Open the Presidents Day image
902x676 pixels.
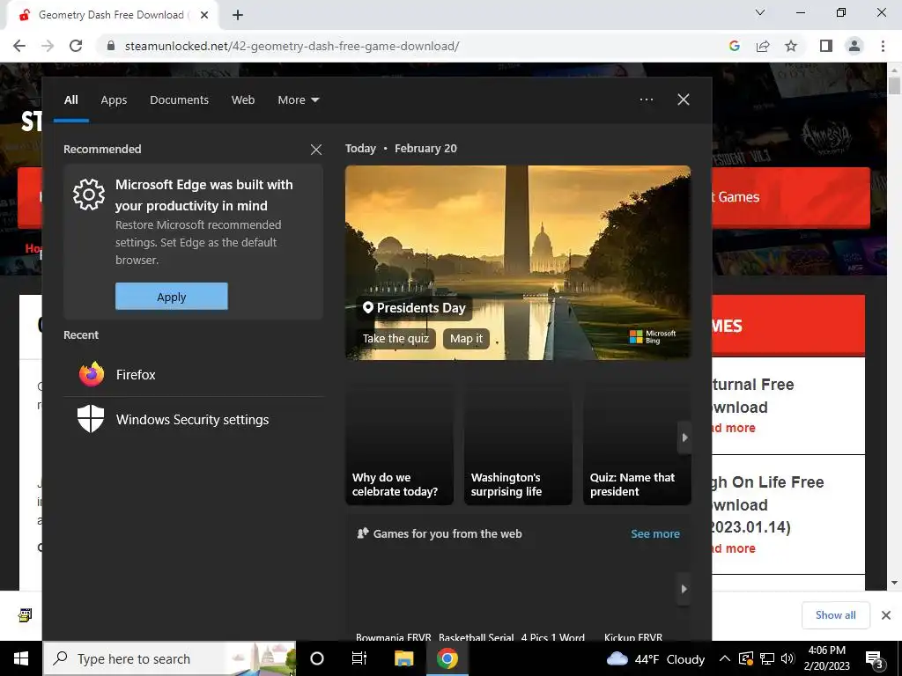(518, 262)
